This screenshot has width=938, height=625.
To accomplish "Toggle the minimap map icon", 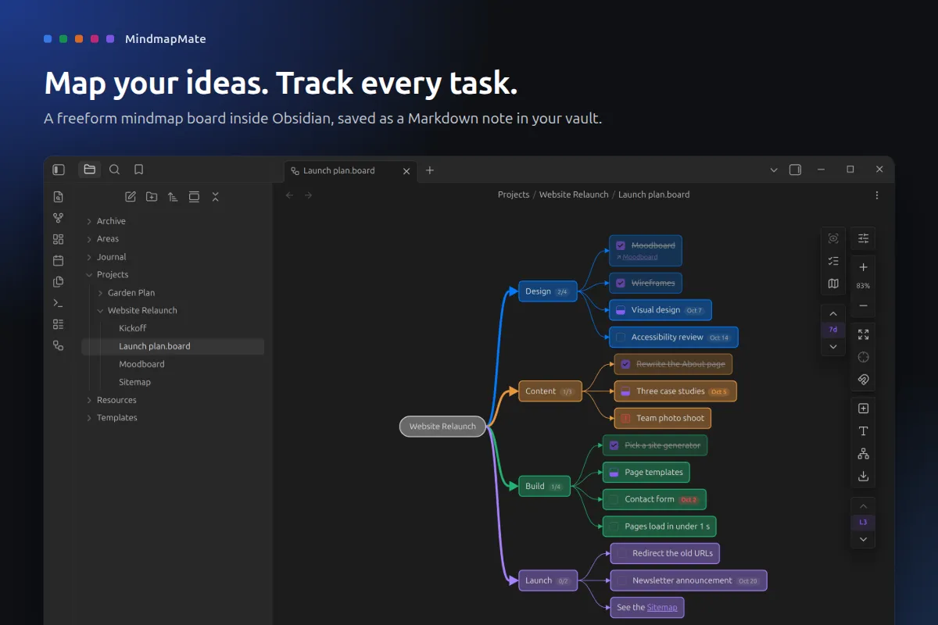I will point(833,284).
